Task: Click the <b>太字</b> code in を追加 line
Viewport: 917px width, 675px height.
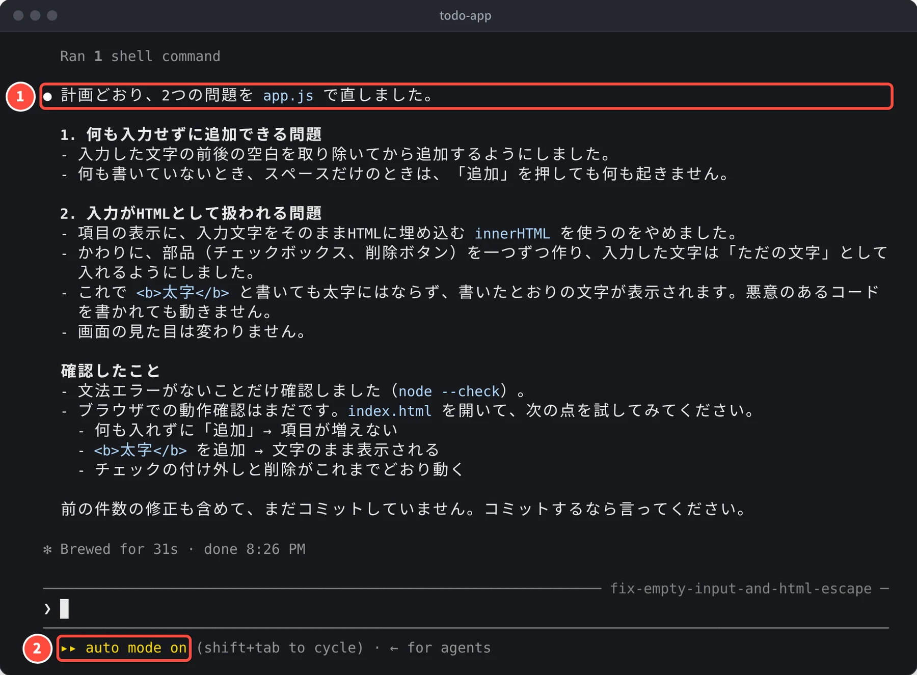Action: click(x=140, y=450)
